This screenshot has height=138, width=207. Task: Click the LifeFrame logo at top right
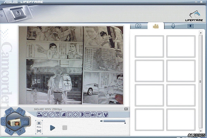[x=194, y=16]
